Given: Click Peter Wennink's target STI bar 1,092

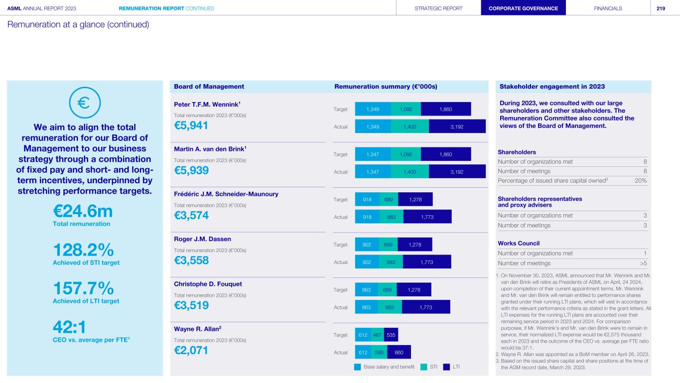Looking at the screenshot, I should [406, 109].
